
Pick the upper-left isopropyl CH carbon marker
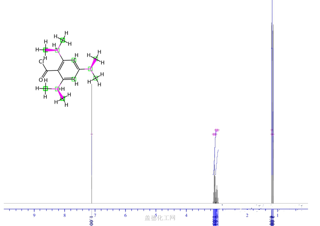[x=57, y=50]
